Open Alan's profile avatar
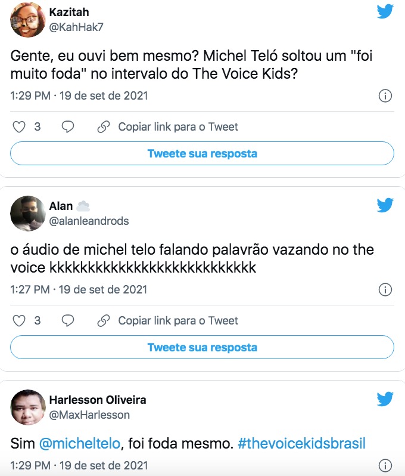The height and width of the screenshot is (476, 405). [28, 214]
